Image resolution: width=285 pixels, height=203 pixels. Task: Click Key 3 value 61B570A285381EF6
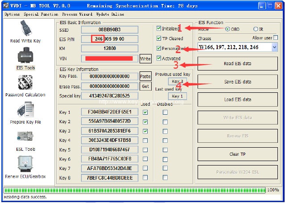pyautogui.click(x=110, y=131)
